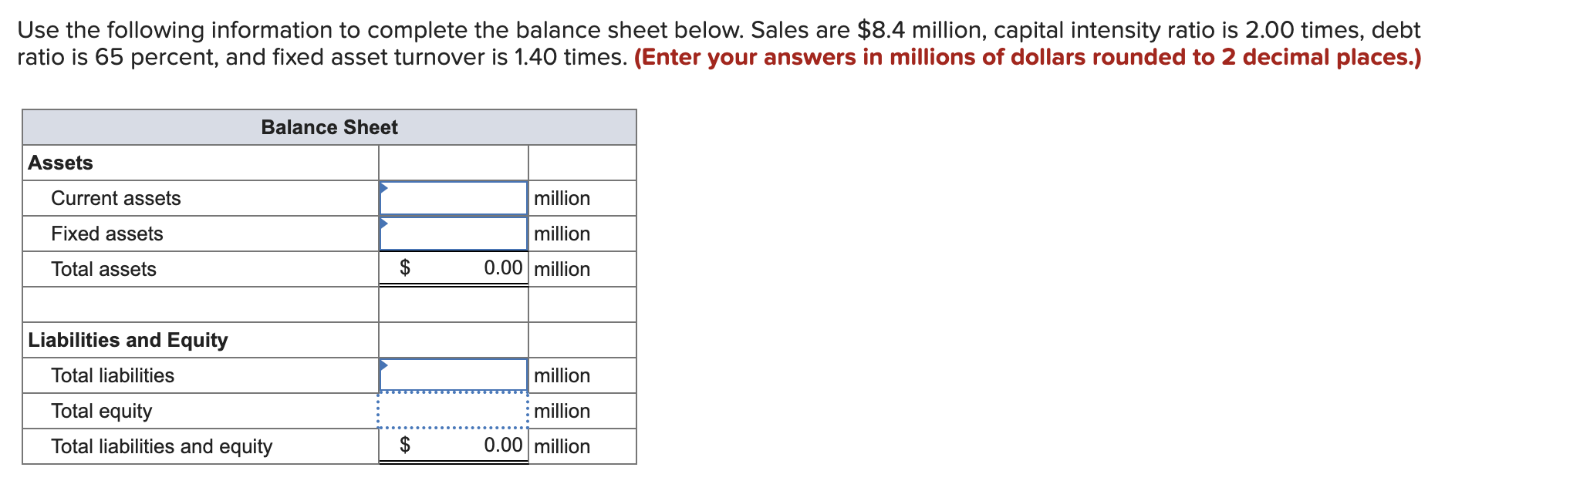
Task: Click the Total equity row label
Action: [x=101, y=411]
